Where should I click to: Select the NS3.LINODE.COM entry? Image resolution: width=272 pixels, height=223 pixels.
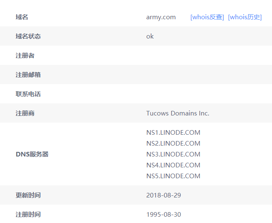coord(173,154)
